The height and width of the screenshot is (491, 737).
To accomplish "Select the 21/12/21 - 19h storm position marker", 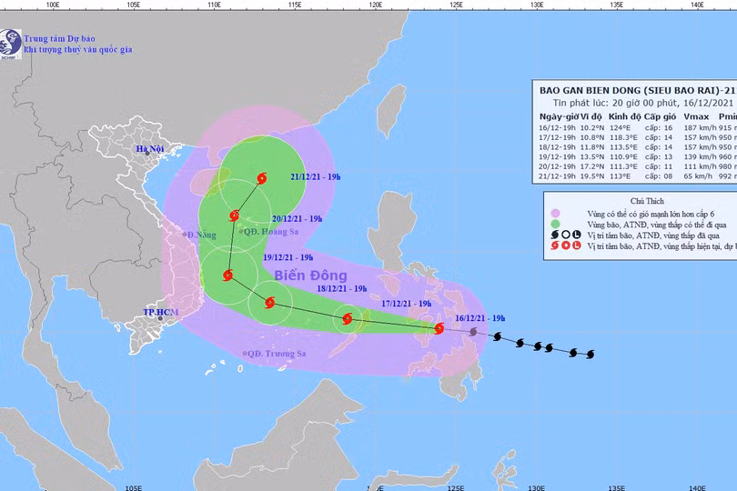I will point(262,178).
